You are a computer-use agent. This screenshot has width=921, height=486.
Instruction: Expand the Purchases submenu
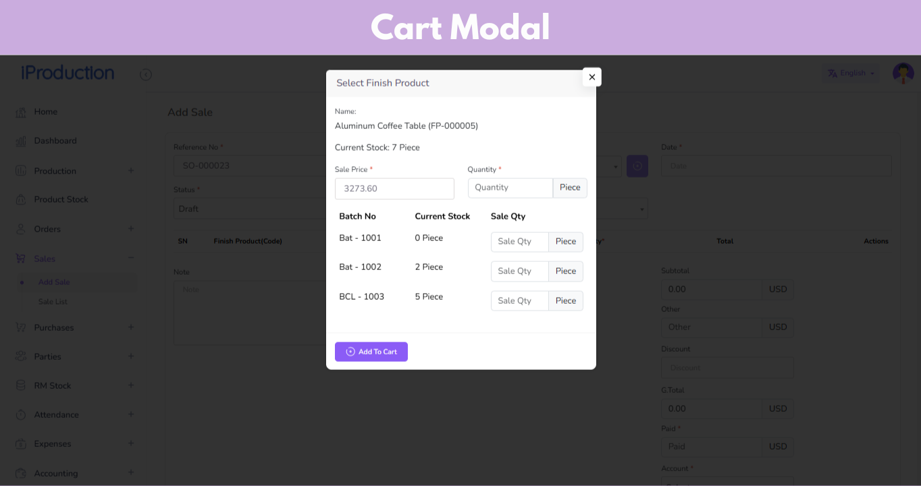click(131, 327)
